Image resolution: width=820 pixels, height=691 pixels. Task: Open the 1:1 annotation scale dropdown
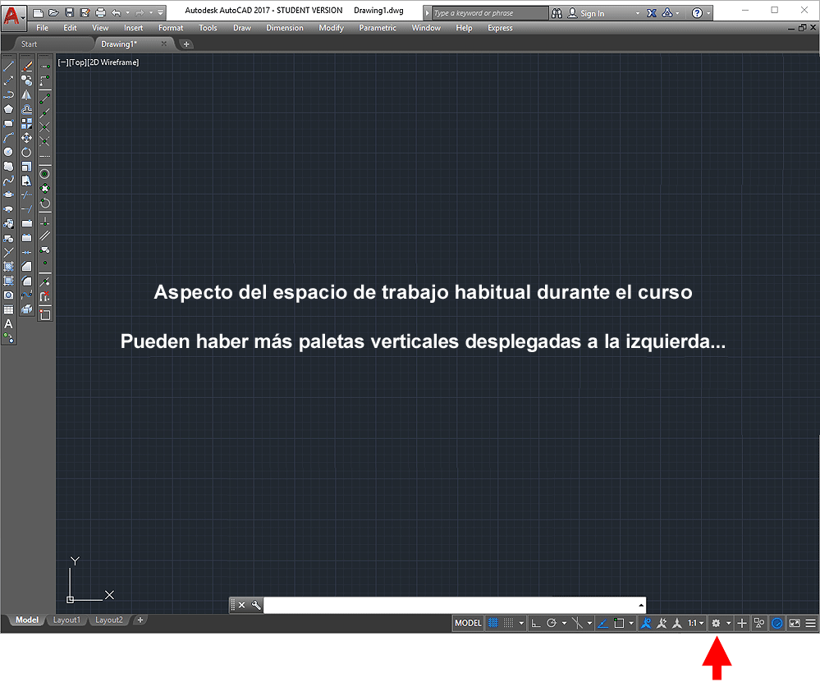point(695,623)
